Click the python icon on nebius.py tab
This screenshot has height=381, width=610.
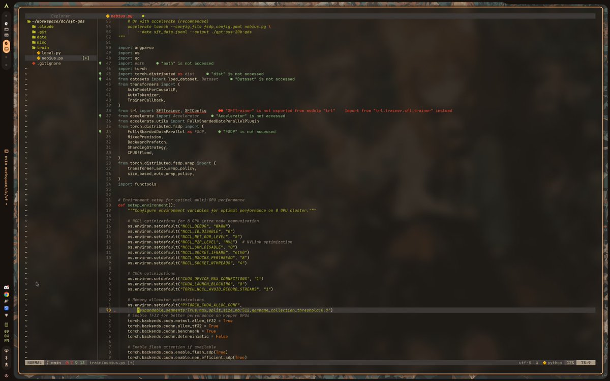tap(108, 16)
